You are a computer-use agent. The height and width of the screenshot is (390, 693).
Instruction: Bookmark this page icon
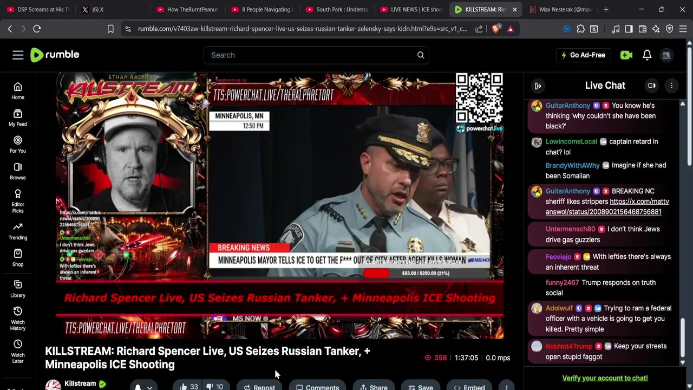110,29
